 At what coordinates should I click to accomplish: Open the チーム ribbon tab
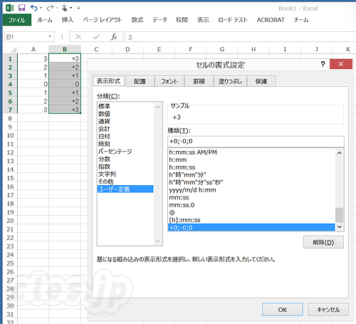[301, 20]
